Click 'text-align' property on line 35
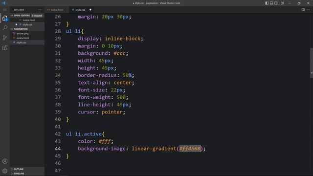The width and height of the screenshot is (313, 176). point(93,83)
